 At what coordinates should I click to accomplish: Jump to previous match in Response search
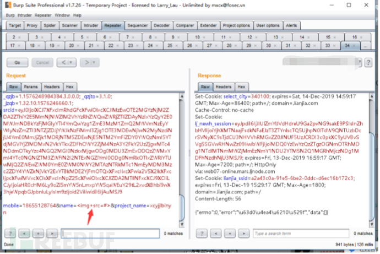(x=216, y=234)
